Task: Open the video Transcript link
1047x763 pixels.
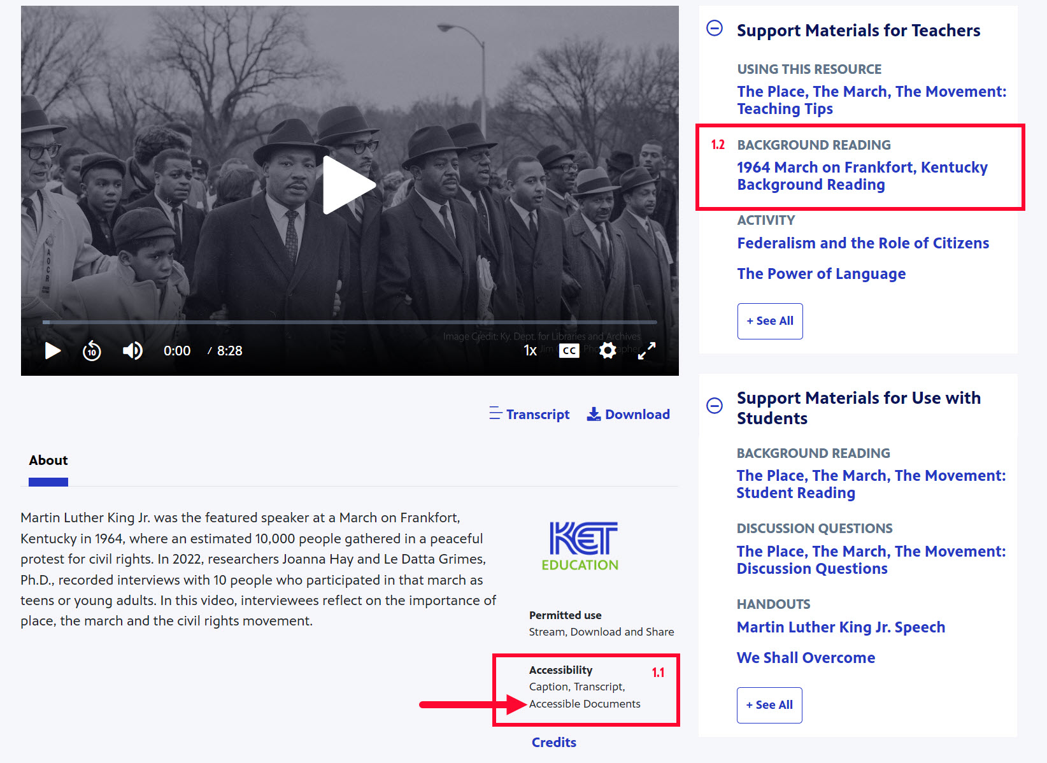Action: [x=529, y=414]
